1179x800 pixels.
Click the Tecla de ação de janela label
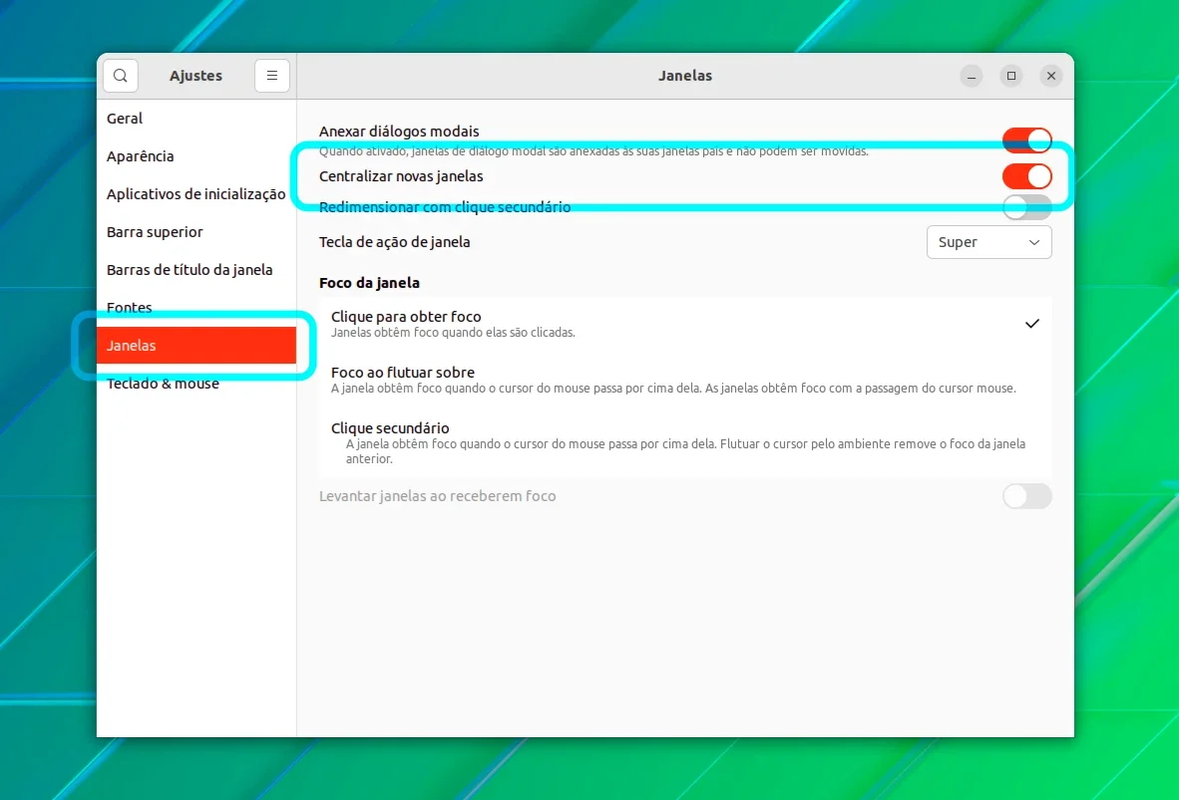click(x=395, y=242)
